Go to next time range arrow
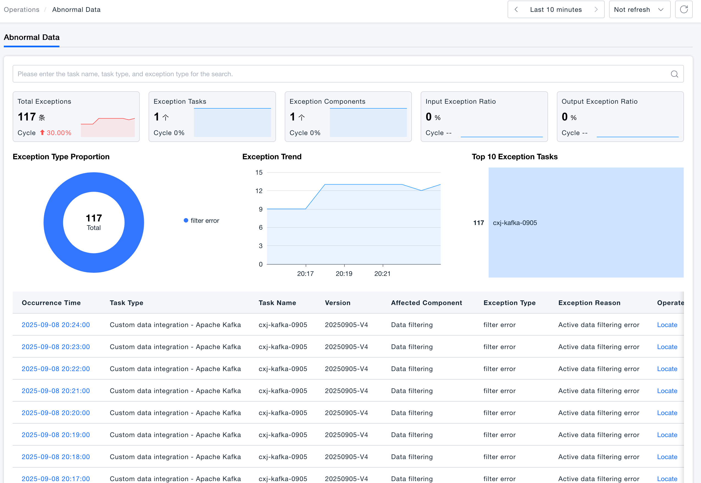The image size is (701, 483). point(596,9)
